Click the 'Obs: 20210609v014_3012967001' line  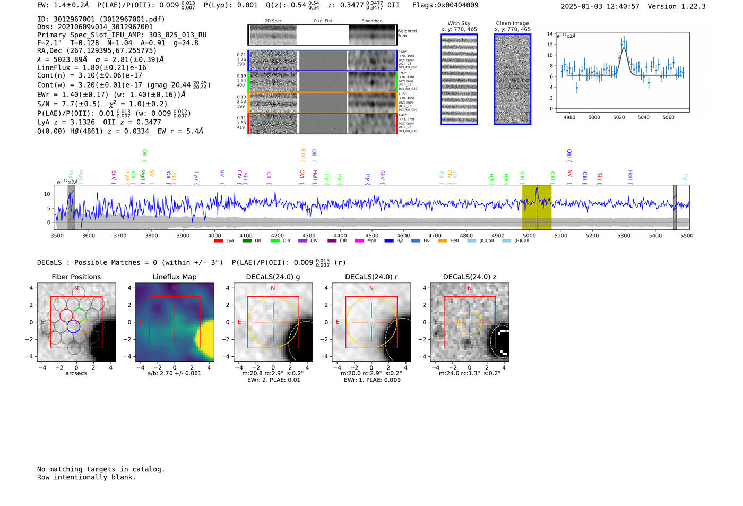point(95,27)
